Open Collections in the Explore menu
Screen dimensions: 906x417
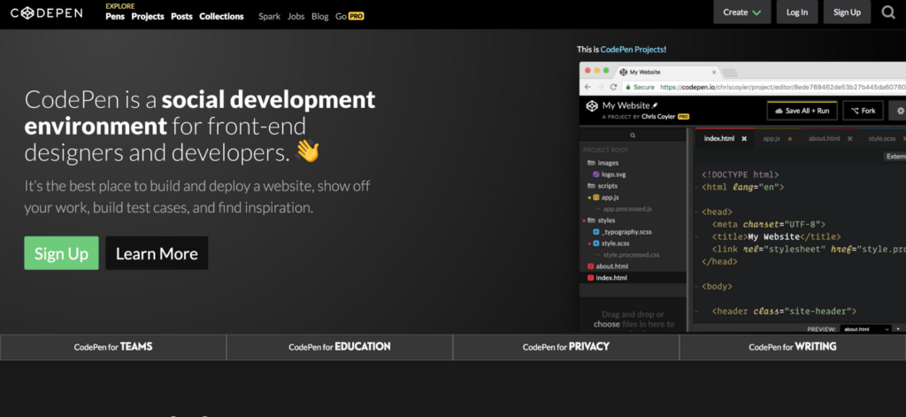[x=222, y=16]
